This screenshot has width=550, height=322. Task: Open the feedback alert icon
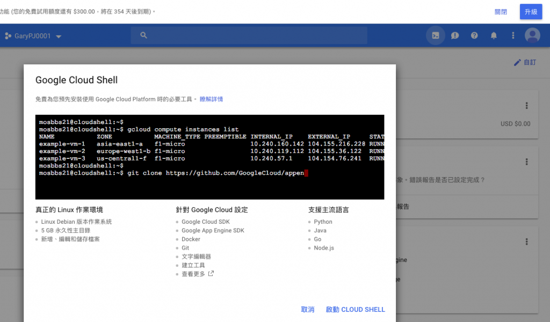(x=455, y=35)
